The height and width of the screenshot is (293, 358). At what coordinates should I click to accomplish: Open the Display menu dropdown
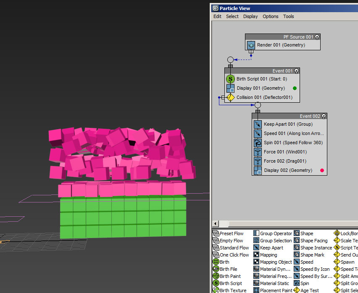(250, 16)
